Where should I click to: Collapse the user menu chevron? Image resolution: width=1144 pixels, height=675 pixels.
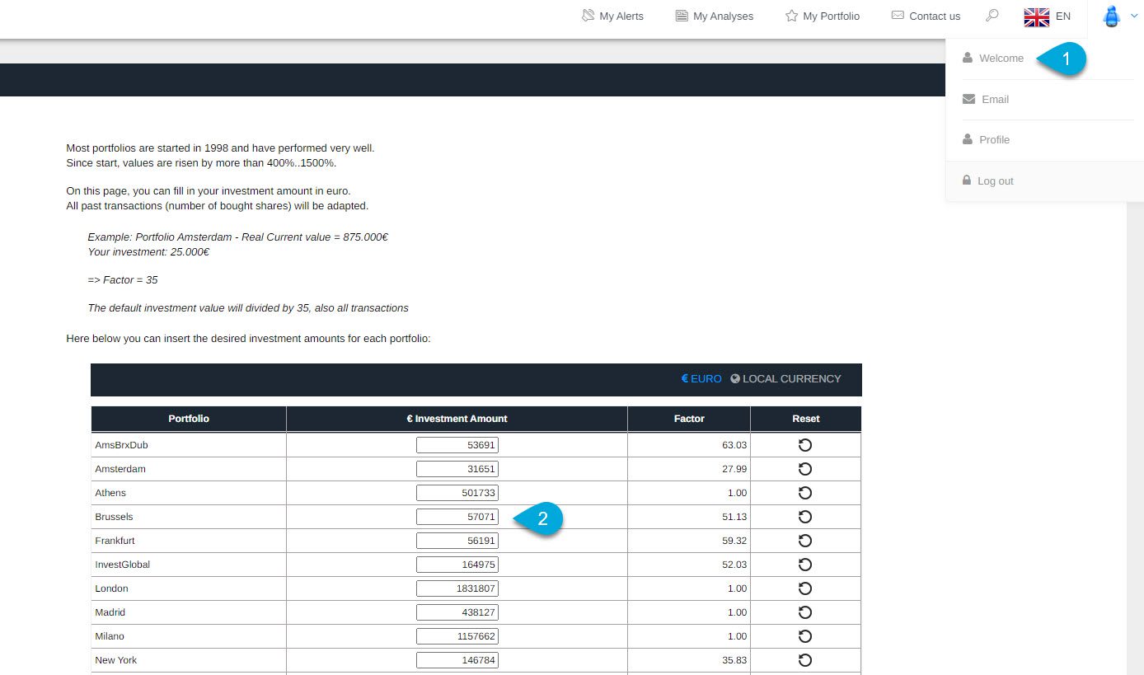point(1134,16)
